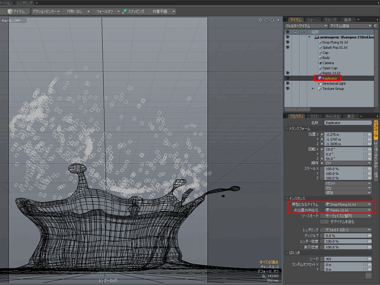The height and width of the screenshot is (285, 380).
Task: Open the 追加 add transform dropdown button
Action: pos(348,192)
